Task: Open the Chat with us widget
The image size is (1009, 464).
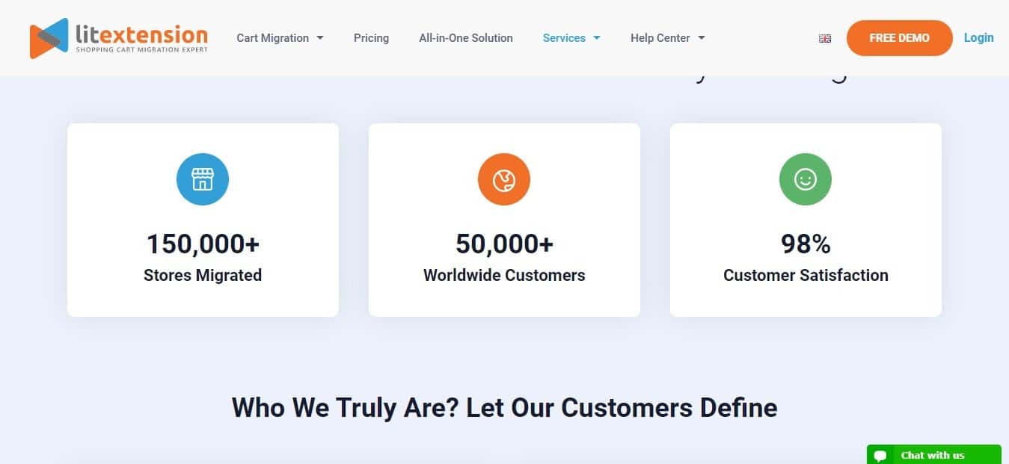Action: tap(932, 455)
